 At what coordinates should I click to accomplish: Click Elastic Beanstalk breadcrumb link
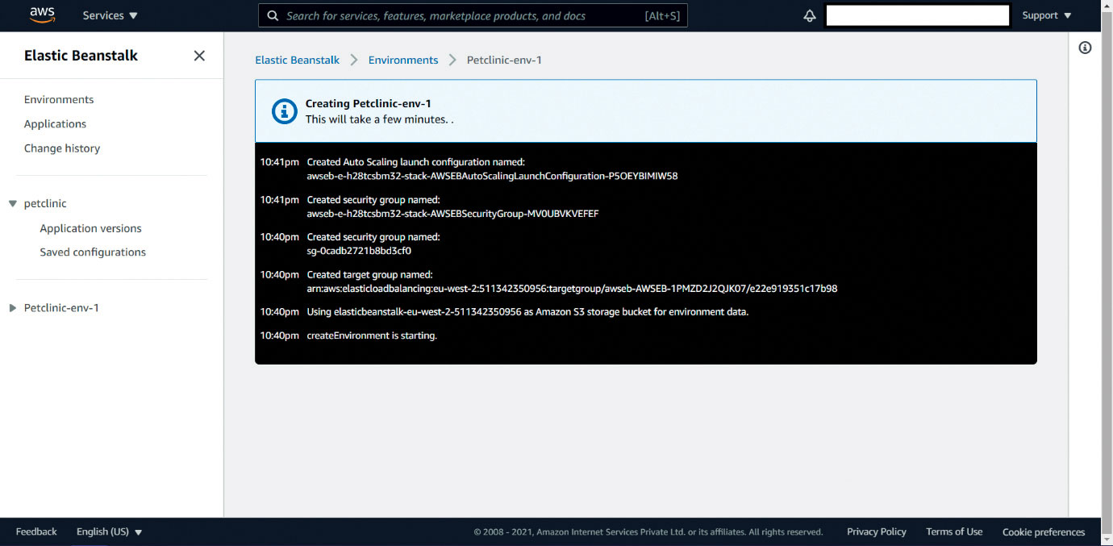[297, 60]
